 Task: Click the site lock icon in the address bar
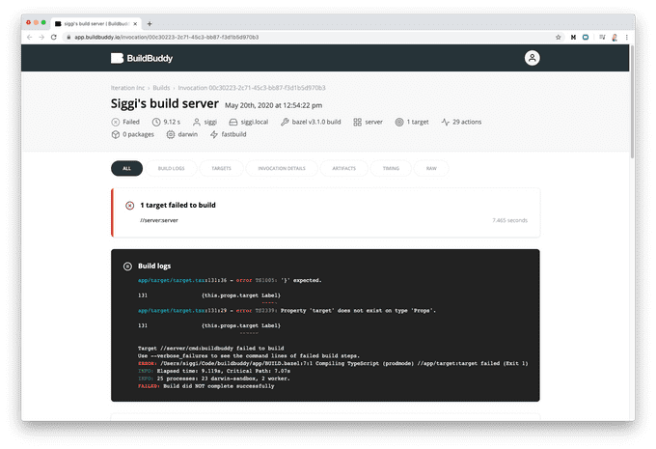68,37
